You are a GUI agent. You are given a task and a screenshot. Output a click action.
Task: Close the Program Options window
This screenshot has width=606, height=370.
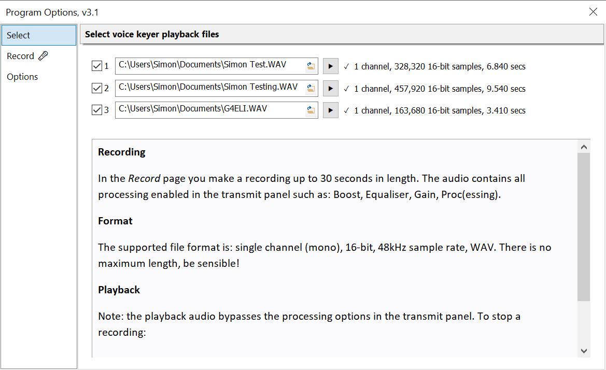pyautogui.click(x=593, y=12)
